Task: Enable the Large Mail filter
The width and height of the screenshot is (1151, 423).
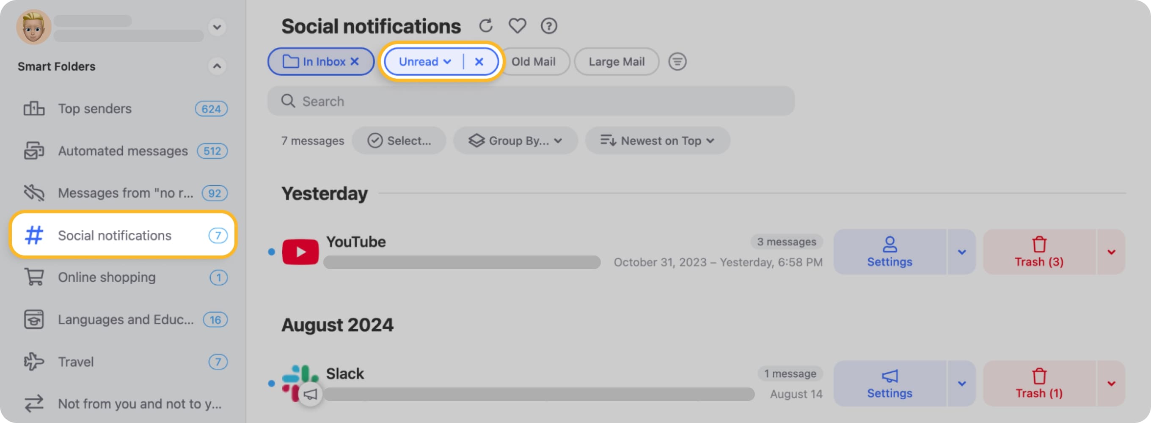Action: pos(617,61)
